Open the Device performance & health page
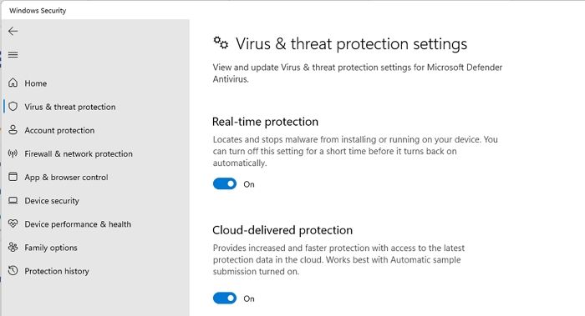 click(x=78, y=224)
